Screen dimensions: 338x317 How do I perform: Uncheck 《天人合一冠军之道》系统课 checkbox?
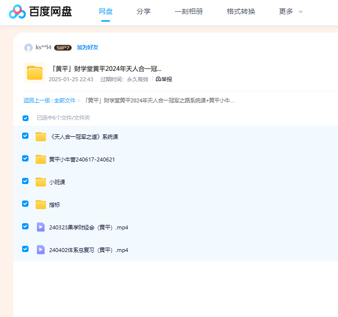coord(25,135)
